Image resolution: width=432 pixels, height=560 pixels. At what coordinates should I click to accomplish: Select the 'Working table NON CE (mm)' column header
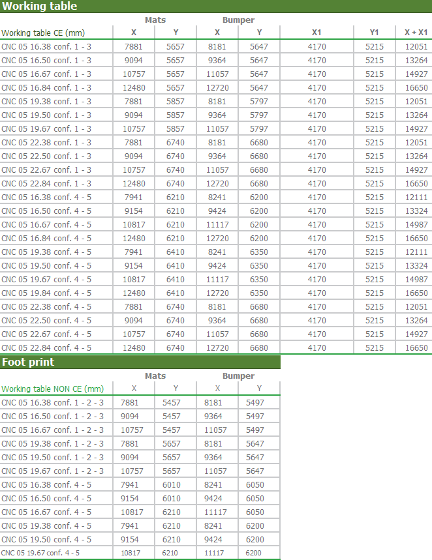click(52, 389)
